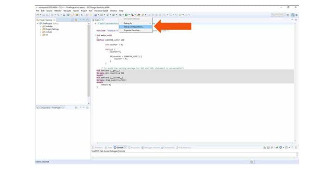Open the Refactor menu
This screenshot has width=334, height=169.
(x=58, y=11)
